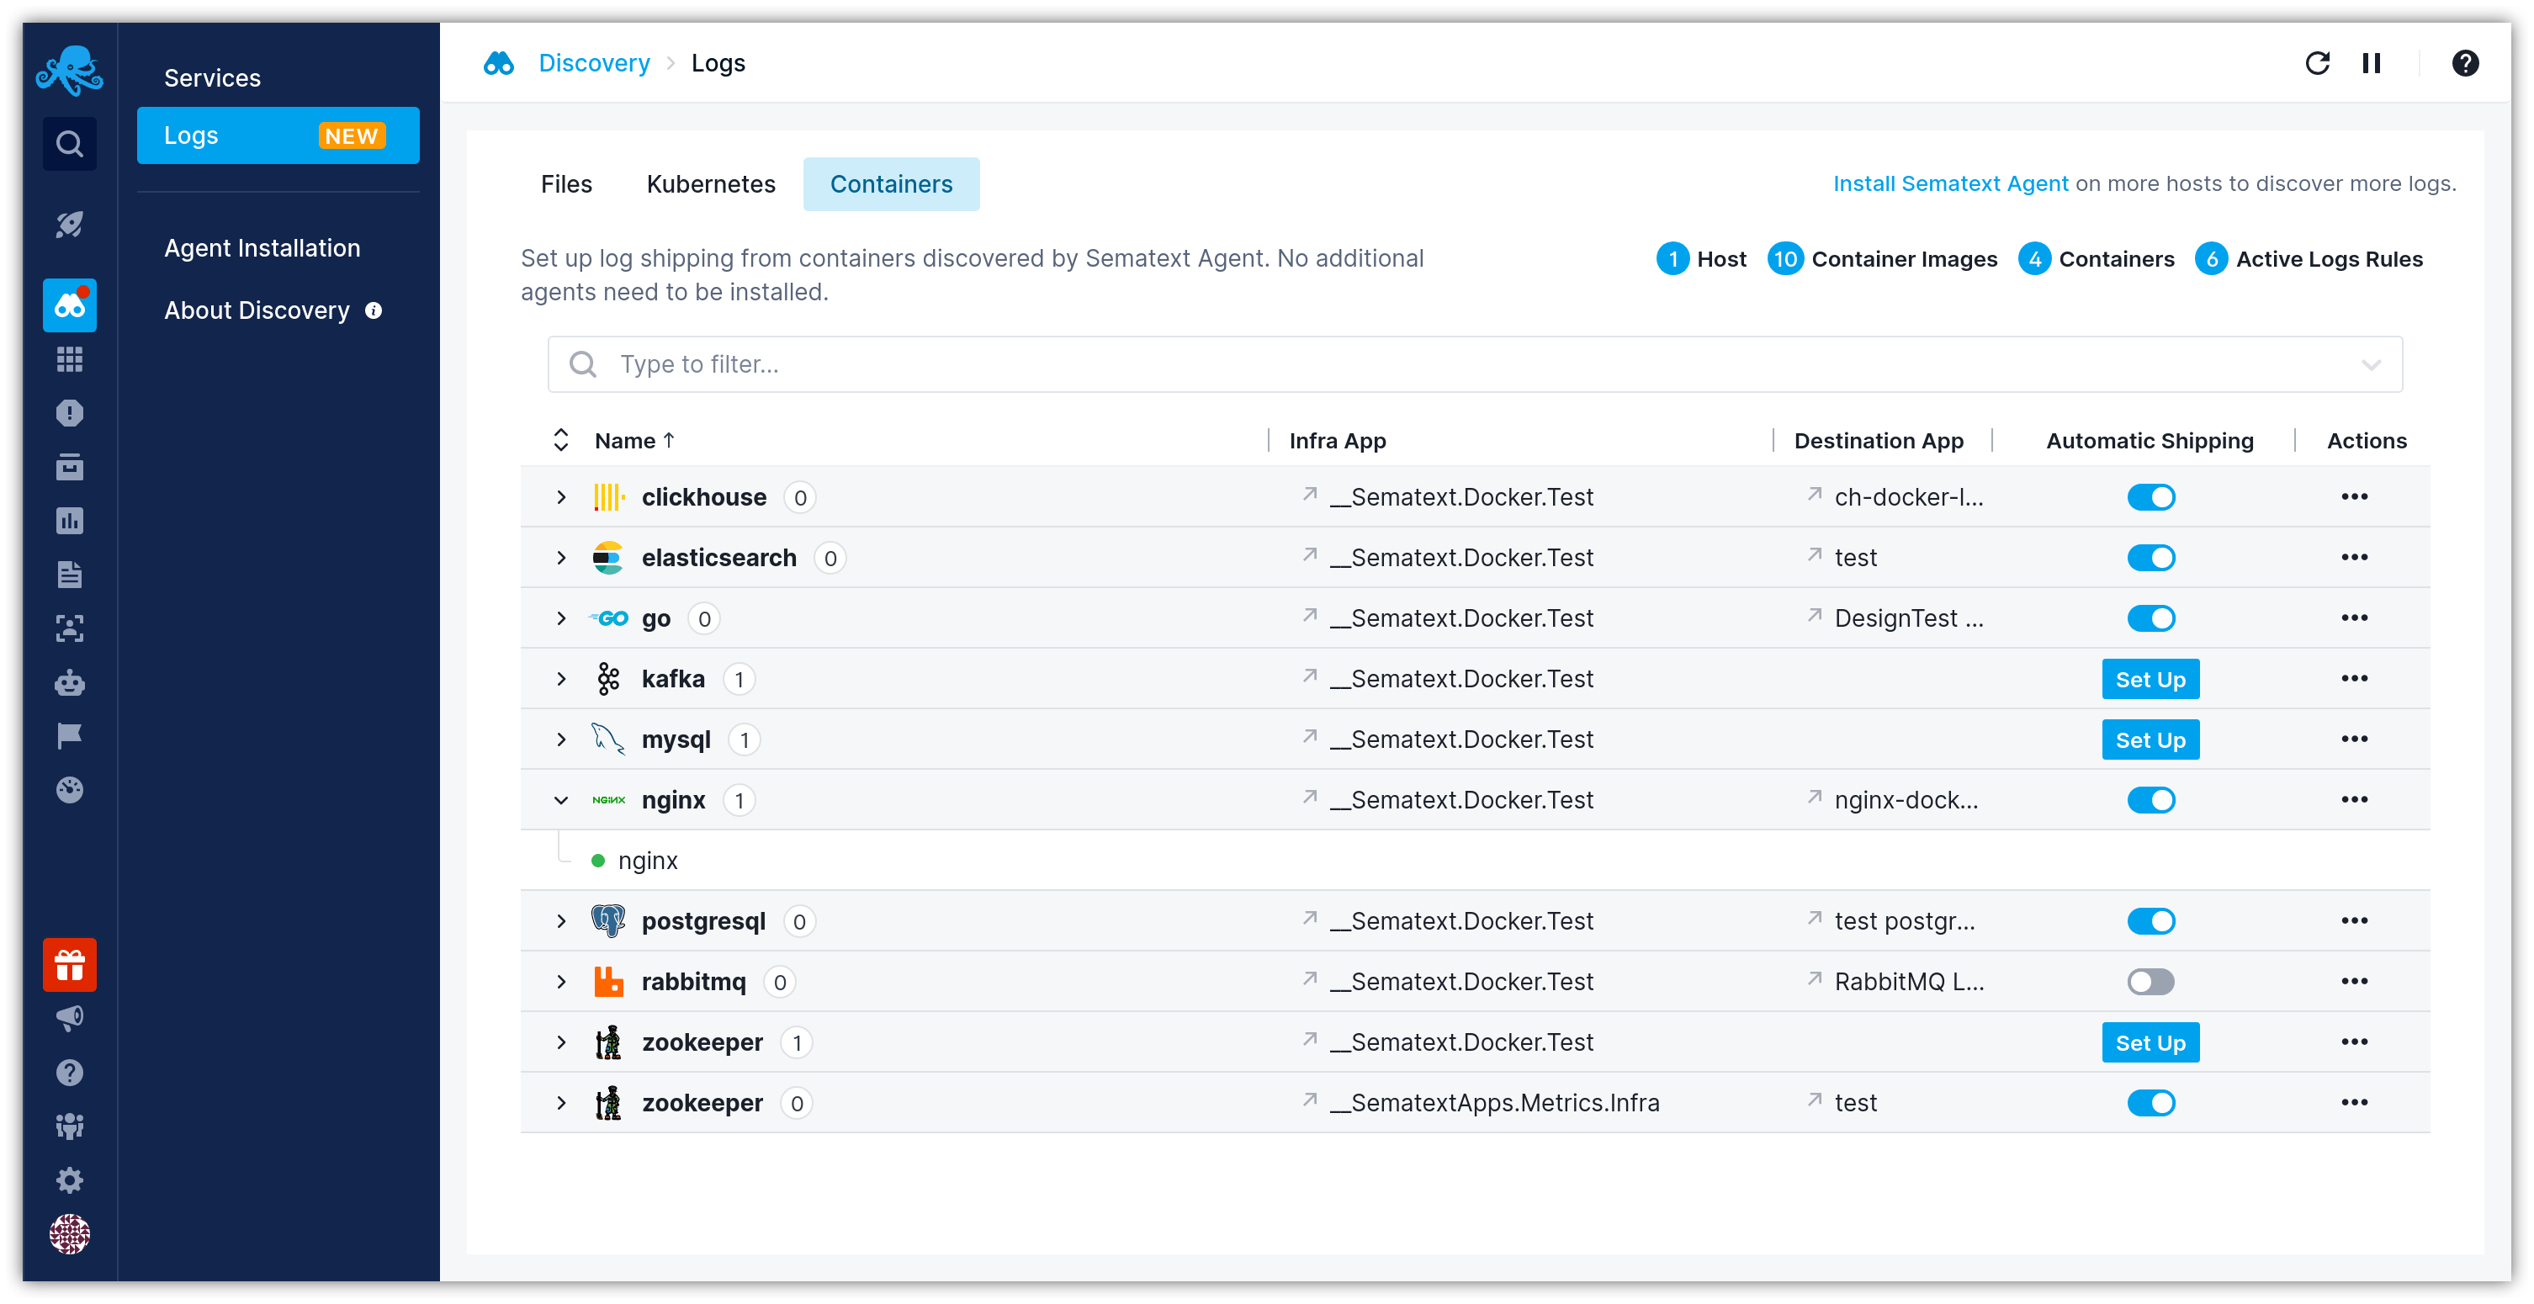Viewport: 2534px width, 1304px height.
Task: Click Set Up button for mysql
Action: (2150, 739)
